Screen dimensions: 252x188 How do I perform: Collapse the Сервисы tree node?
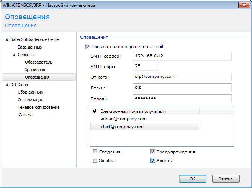(x=14, y=55)
